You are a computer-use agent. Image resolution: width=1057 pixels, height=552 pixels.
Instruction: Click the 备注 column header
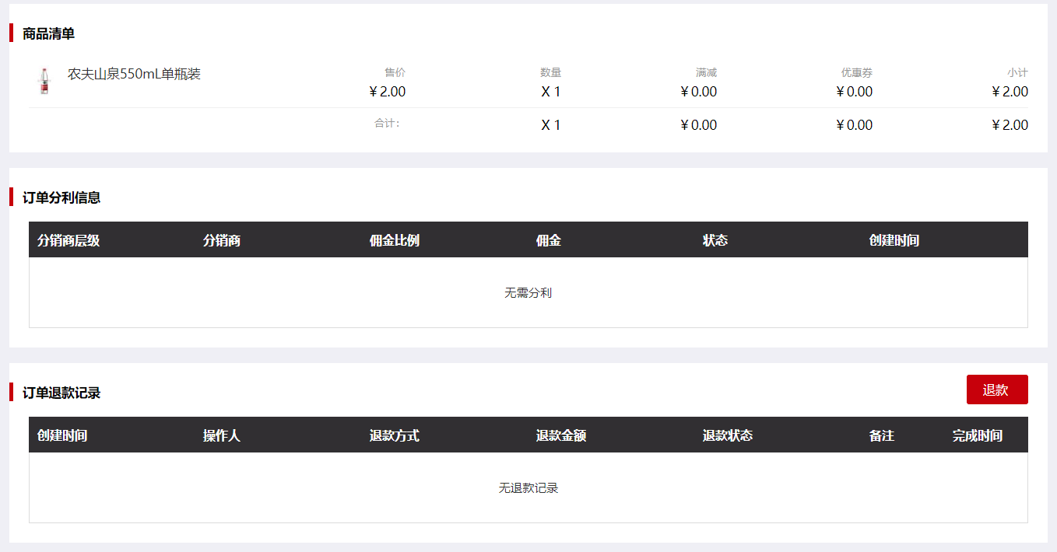[x=882, y=435]
